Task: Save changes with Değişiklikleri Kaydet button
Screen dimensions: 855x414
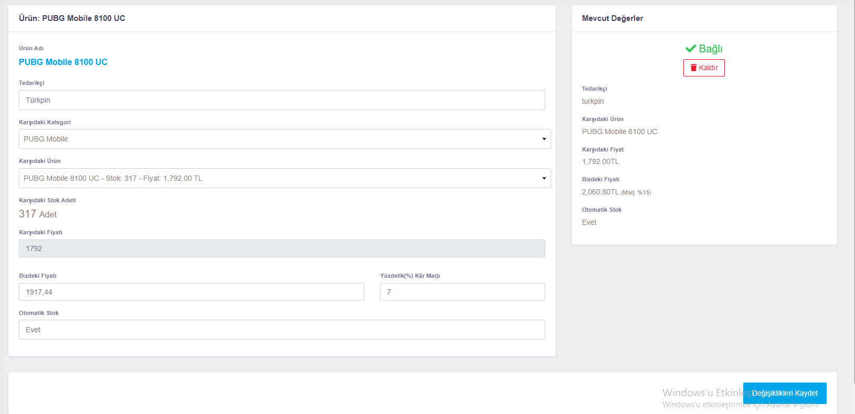Action: click(785, 393)
